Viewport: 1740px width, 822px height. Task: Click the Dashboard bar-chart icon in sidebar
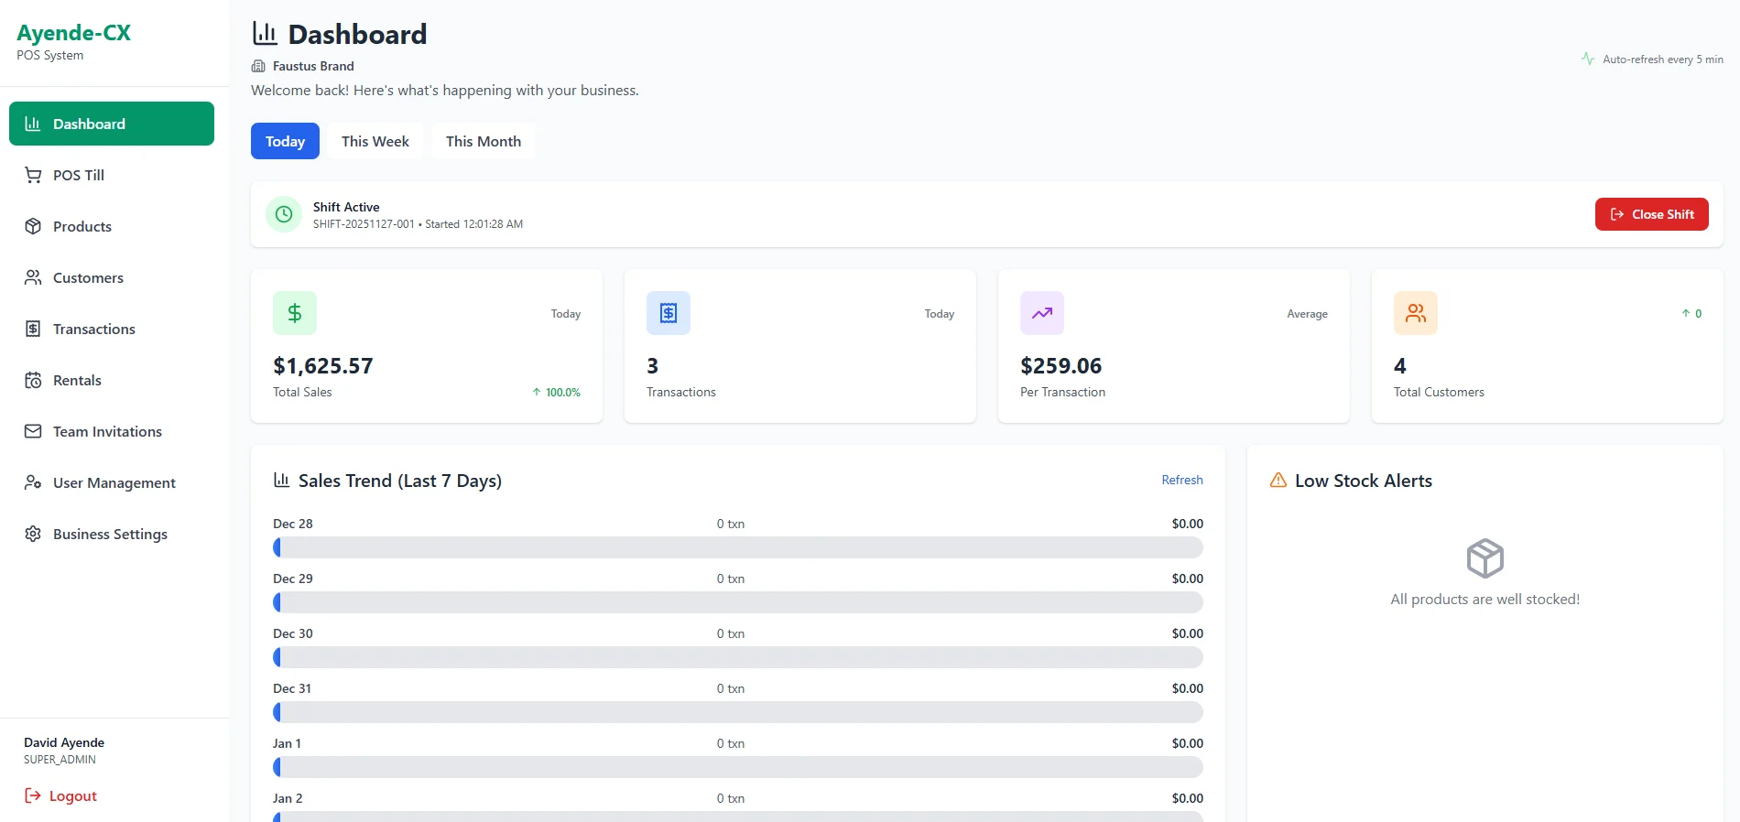coord(33,124)
